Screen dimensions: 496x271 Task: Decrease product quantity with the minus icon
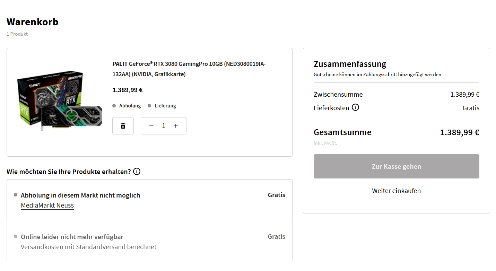pos(151,126)
